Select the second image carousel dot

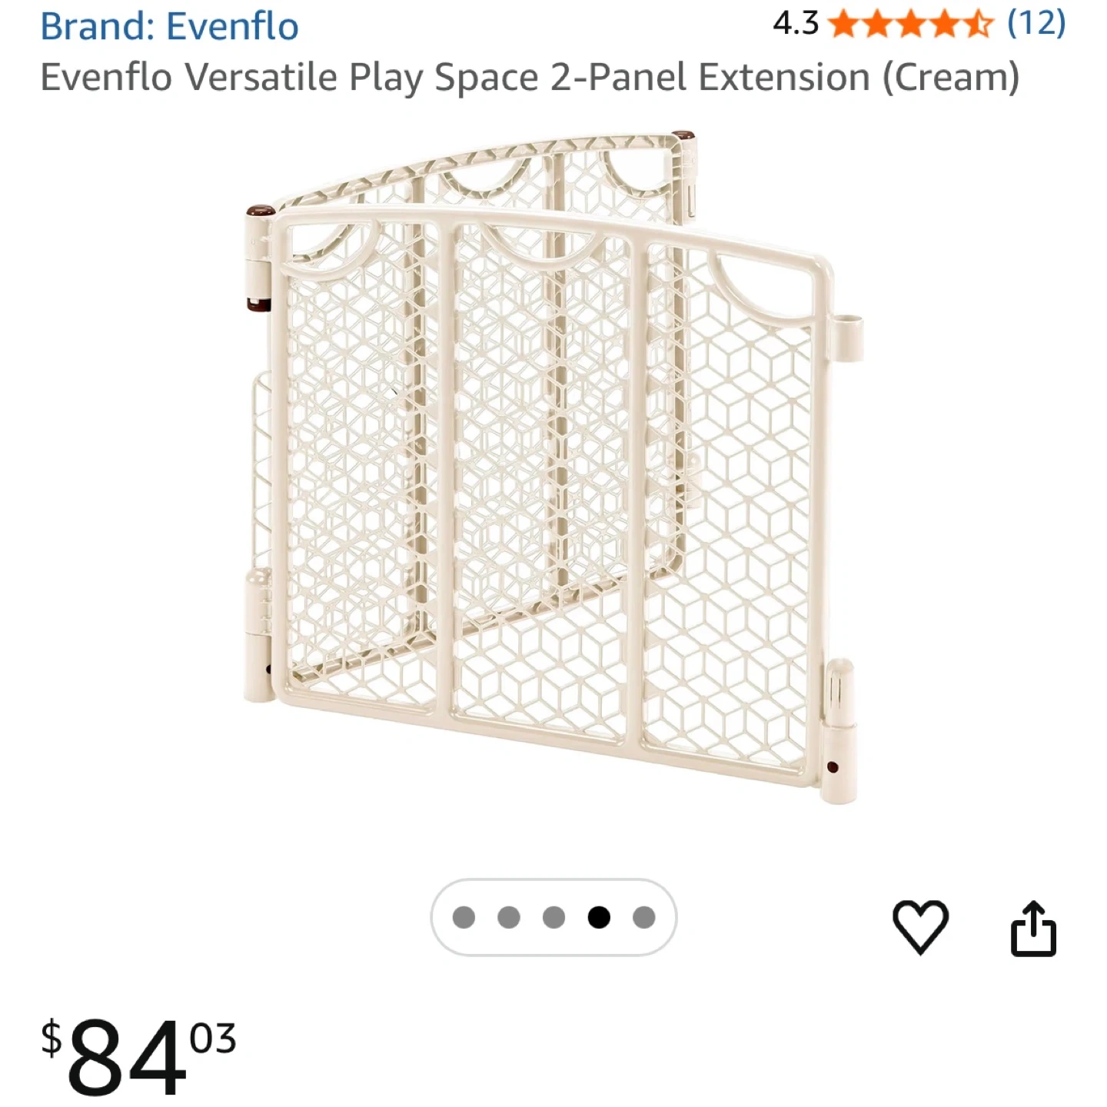[x=509, y=917]
